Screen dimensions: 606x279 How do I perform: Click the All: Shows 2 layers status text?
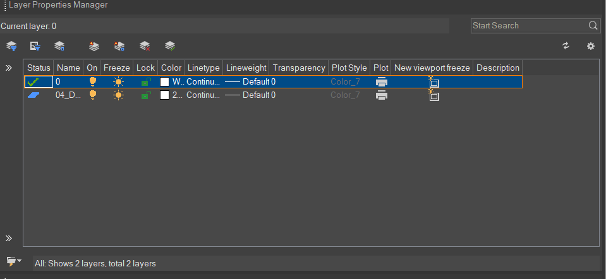95,264
